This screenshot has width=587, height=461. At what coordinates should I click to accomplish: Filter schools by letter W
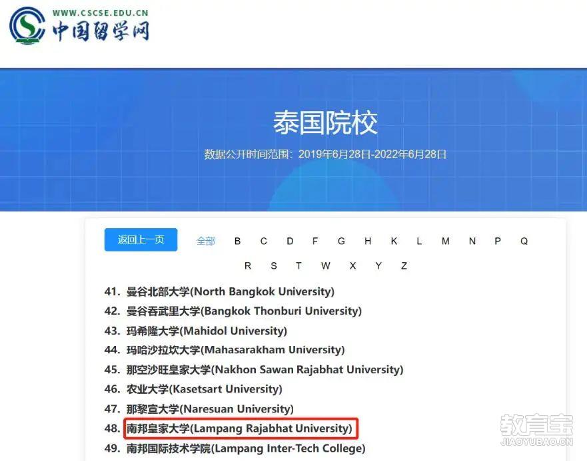[x=326, y=266]
